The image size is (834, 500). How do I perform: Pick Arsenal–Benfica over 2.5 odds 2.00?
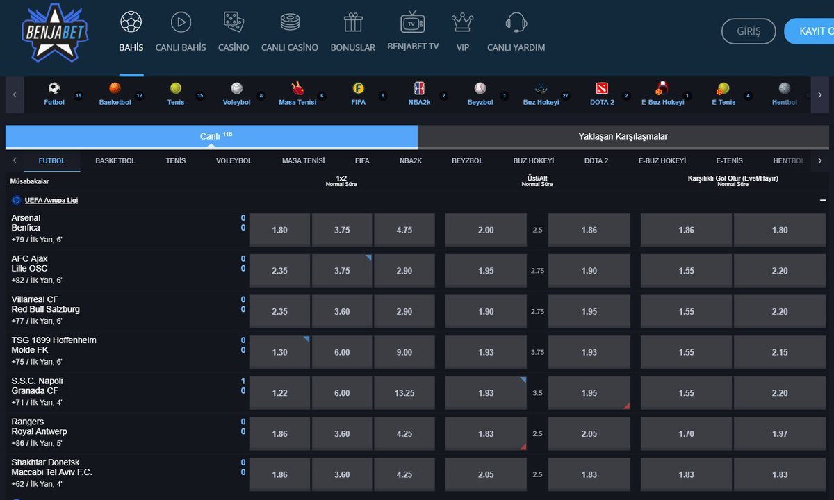pos(486,230)
